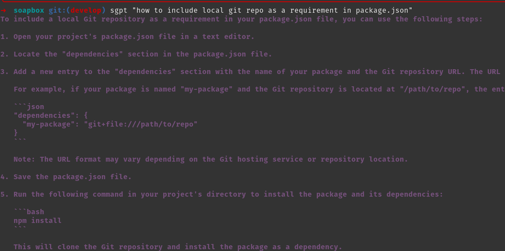Click the closing brace of JSON snippet
The height and width of the screenshot is (251, 505).
(x=16, y=133)
